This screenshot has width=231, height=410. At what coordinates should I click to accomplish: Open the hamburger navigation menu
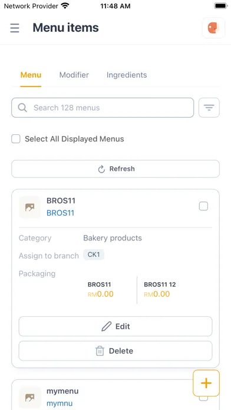(15, 28)
